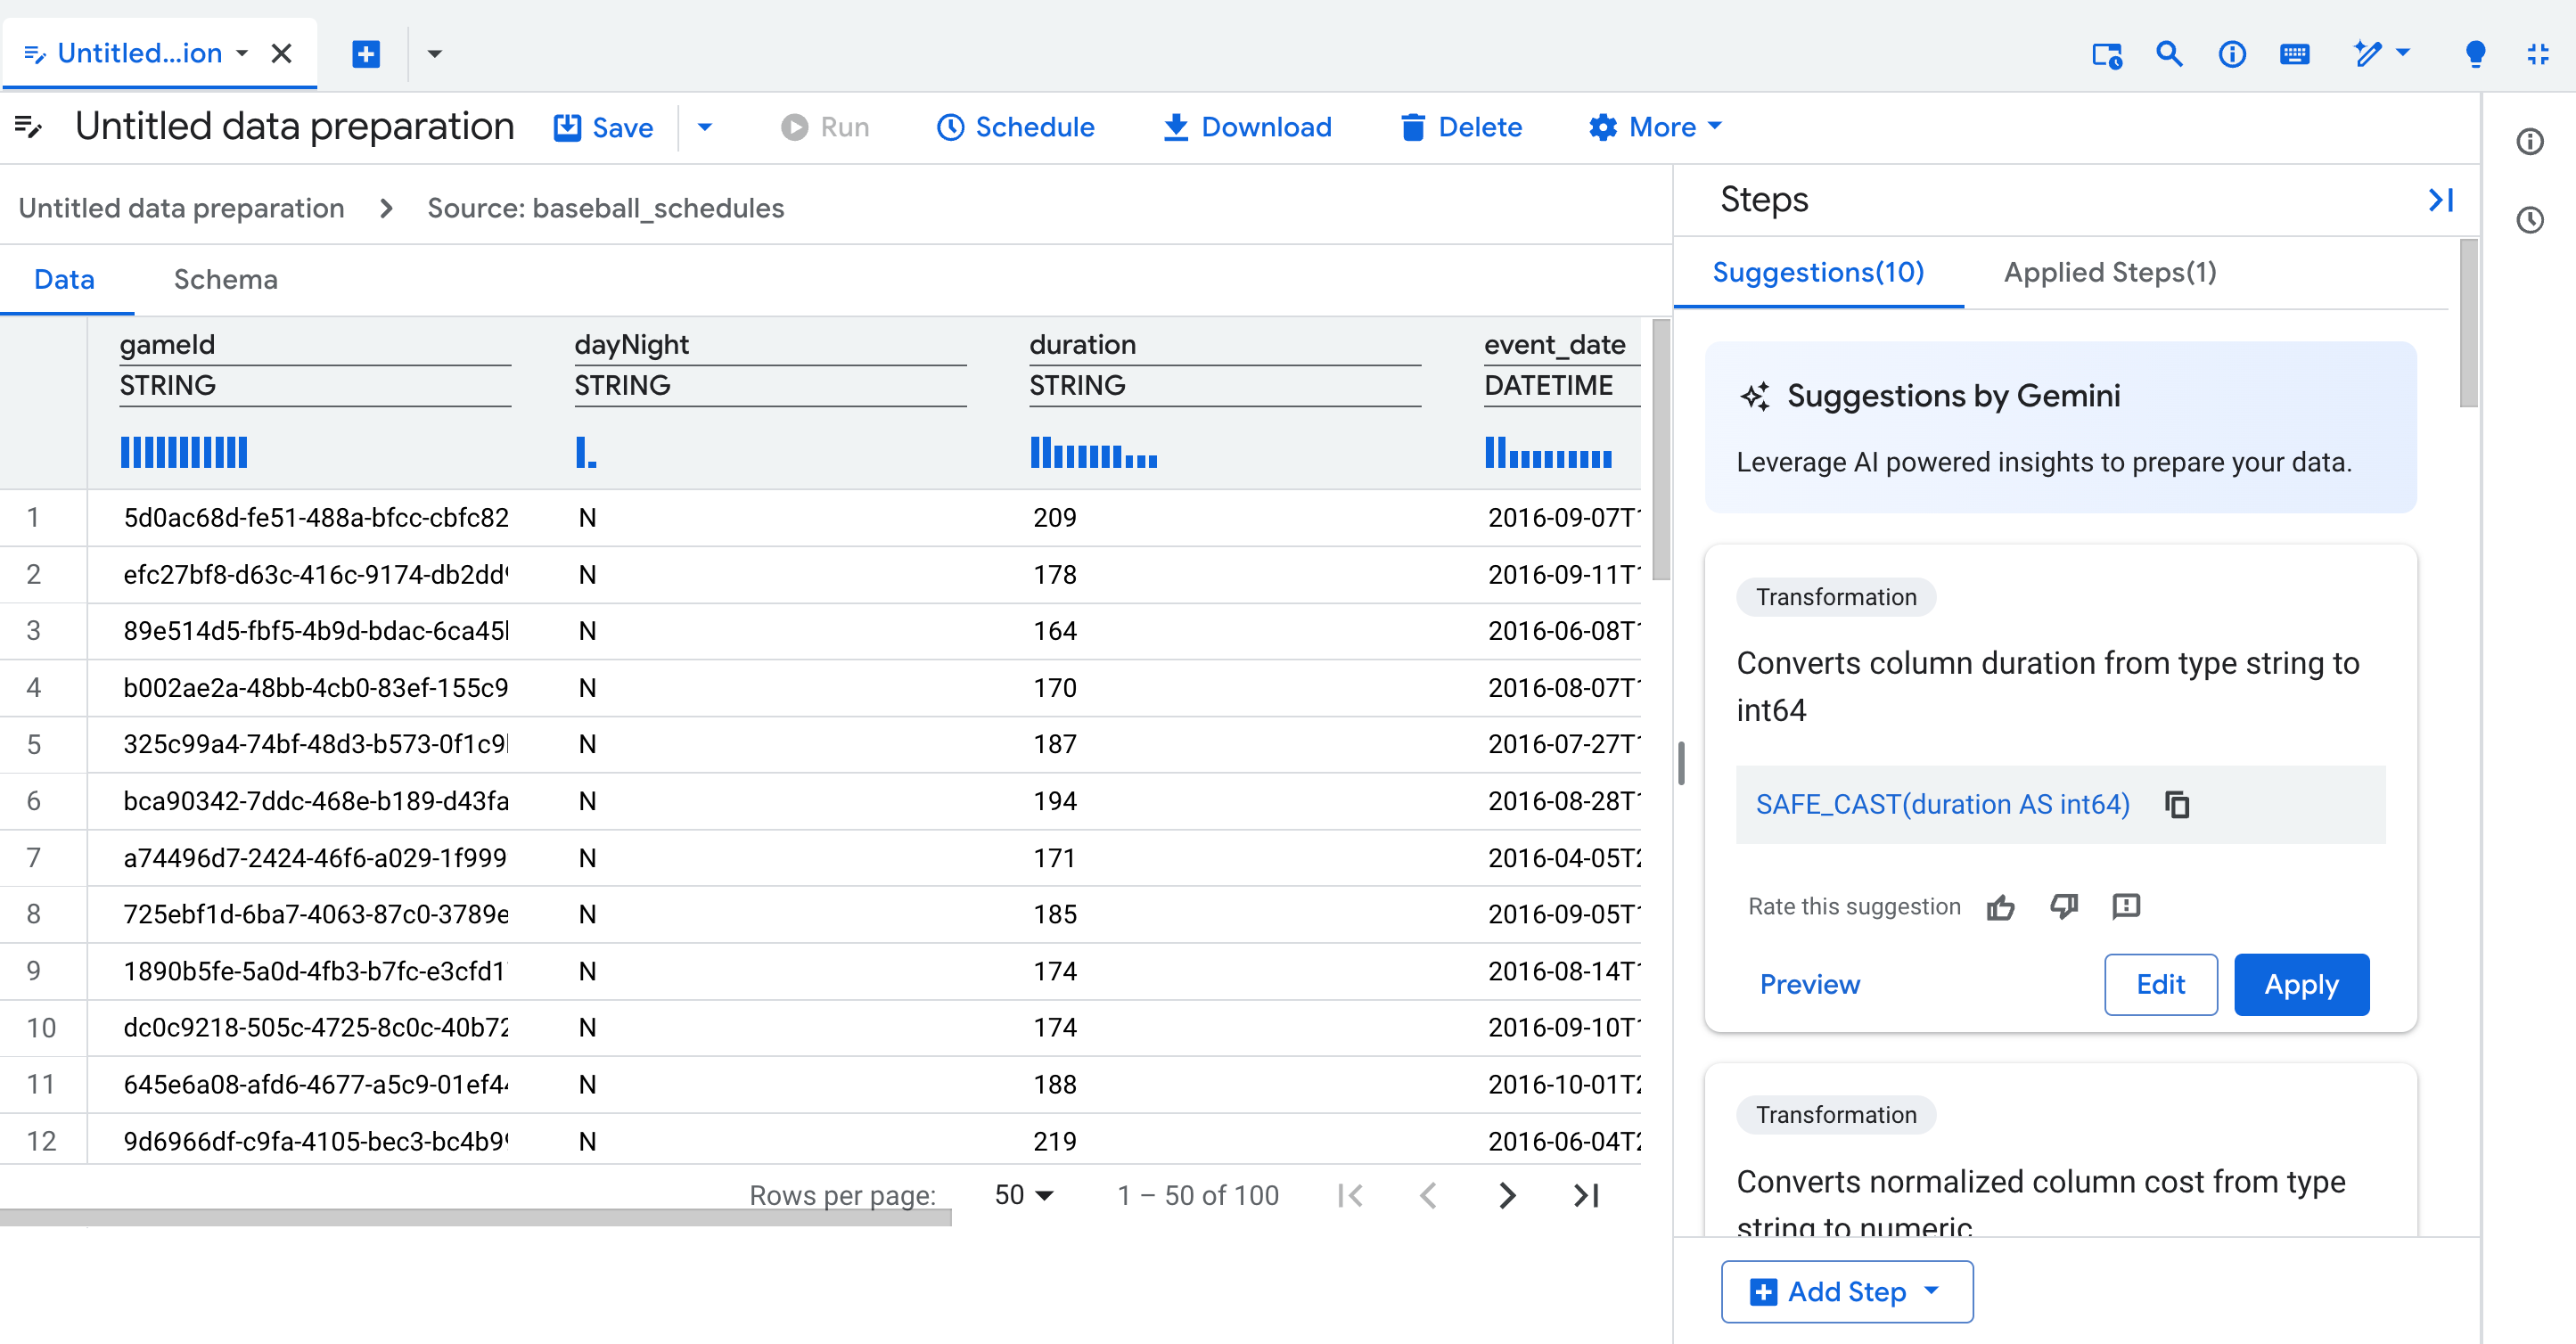Screen dimensions: 2576x1344
Task: Click data preparation icon beside title
Action: point(29,126)
